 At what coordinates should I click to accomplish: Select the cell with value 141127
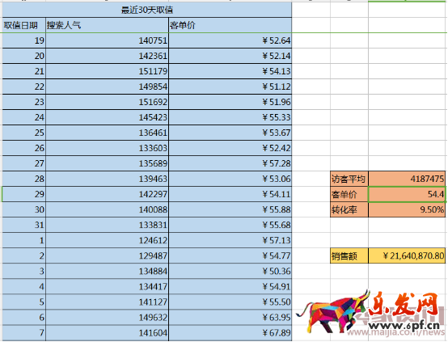107,302
